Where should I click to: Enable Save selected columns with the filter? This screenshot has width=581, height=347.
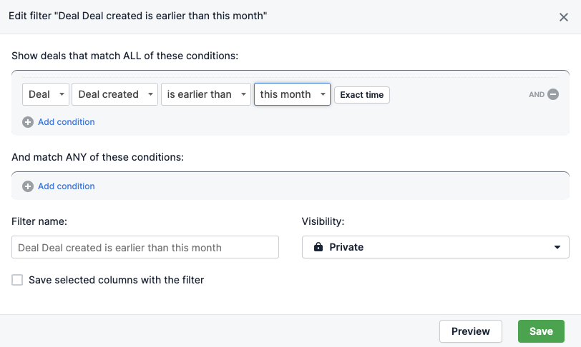[17, 280]
